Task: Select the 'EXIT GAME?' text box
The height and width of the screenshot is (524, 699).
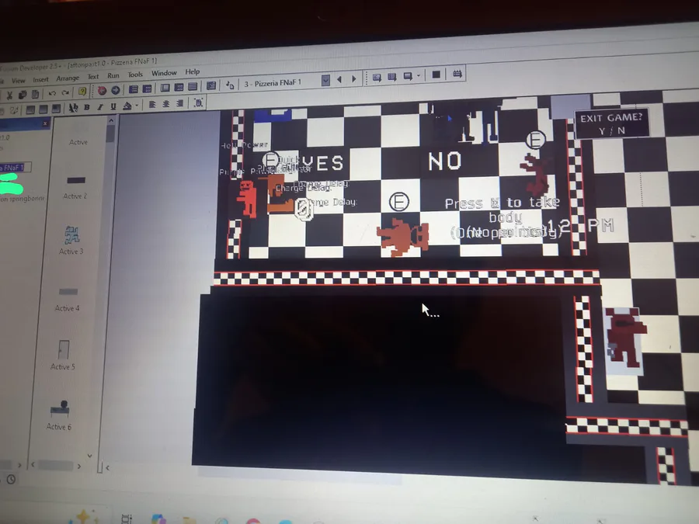Action: (612, 124)
